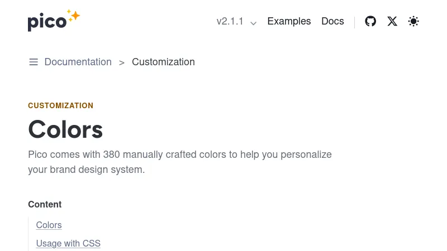The width and height of the screenshot is (447, 251).
Task: Open the Docs navigation item
Action: pyautogui.click(x=332, y=21)
